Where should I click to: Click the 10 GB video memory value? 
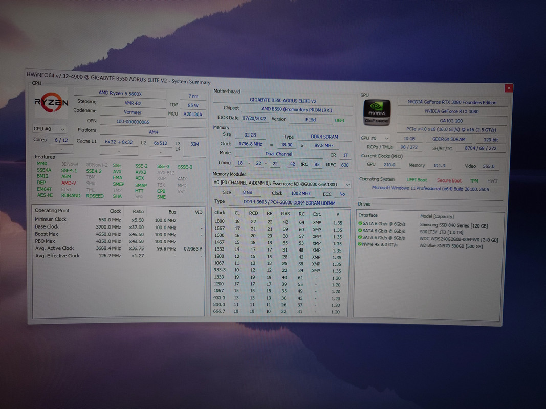(x=409, y=139)
